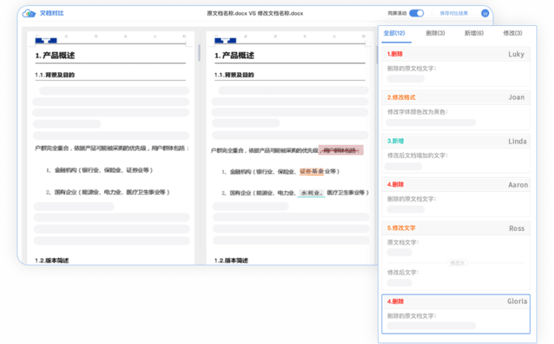Select the 1.删除 change card by Luky
Viewport: 554px width, 344px height.
(456, 66)
